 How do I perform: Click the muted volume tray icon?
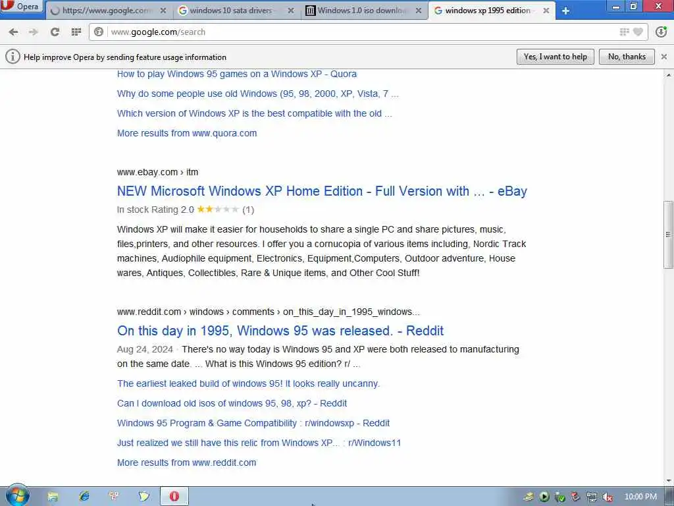[608, 497]
